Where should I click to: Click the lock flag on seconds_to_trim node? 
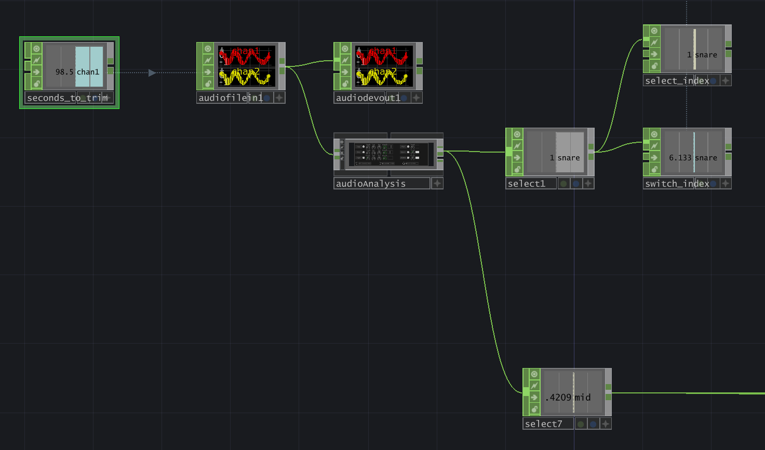pos(36,84)
